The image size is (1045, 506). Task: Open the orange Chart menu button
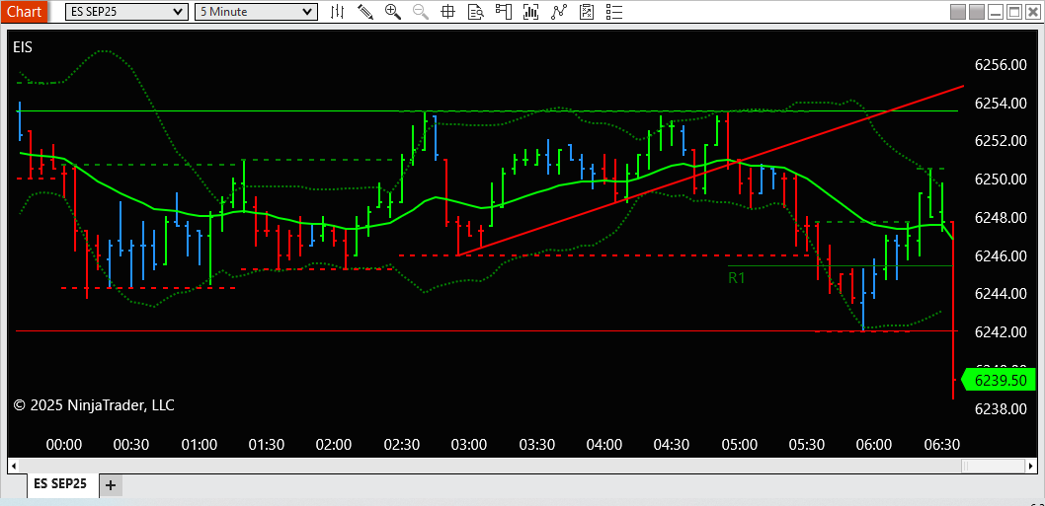(24, 11)
